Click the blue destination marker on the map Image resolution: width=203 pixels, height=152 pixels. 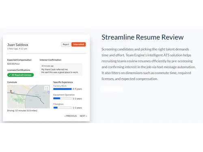pyautogui.click(x=48, y=92)
